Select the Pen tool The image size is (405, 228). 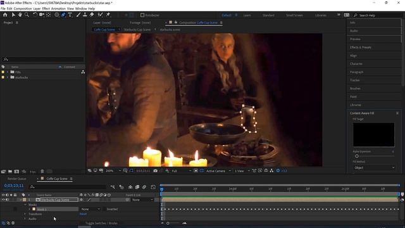pos(63,15)
